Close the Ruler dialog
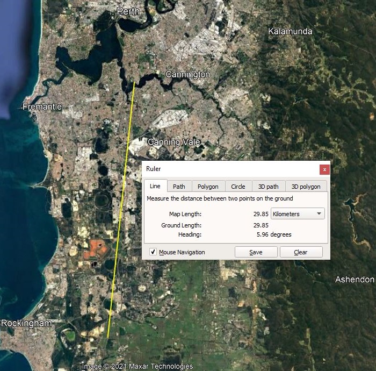Screen dimensions: 376x371 324,169
